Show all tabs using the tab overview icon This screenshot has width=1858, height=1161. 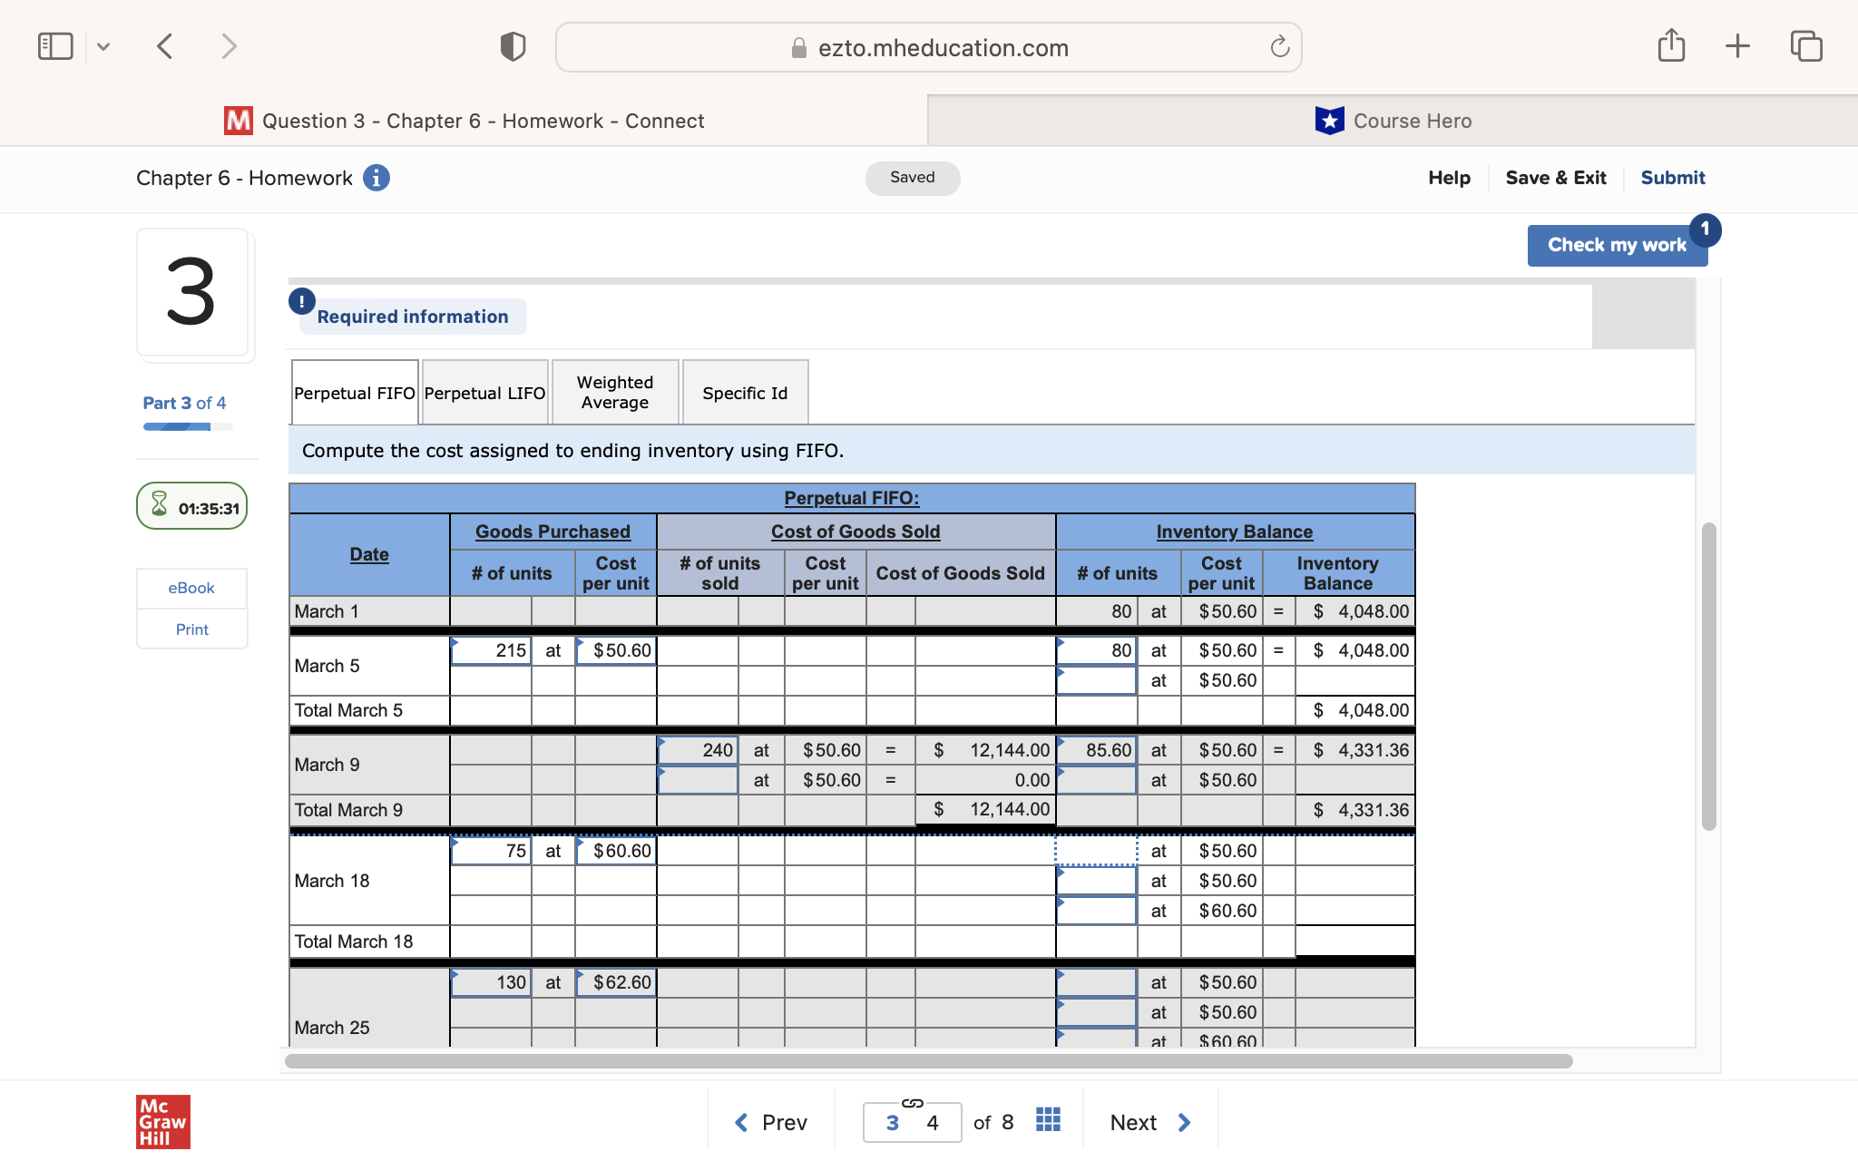click(x=1805, y=45)
